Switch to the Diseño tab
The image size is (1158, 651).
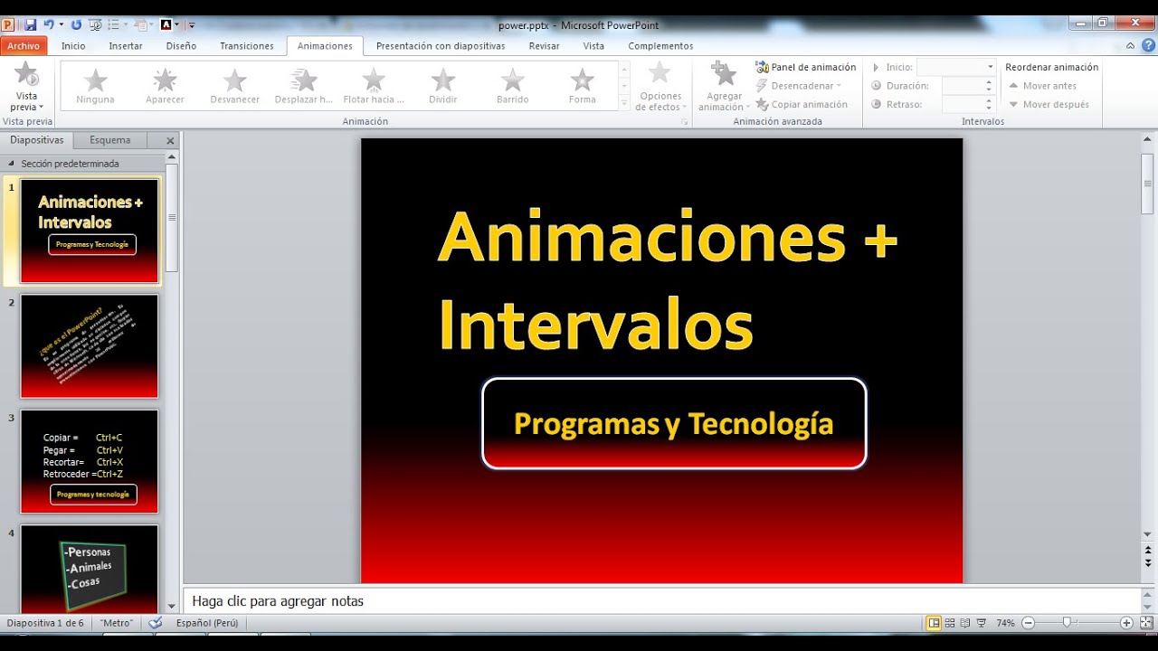pos(181,46)
